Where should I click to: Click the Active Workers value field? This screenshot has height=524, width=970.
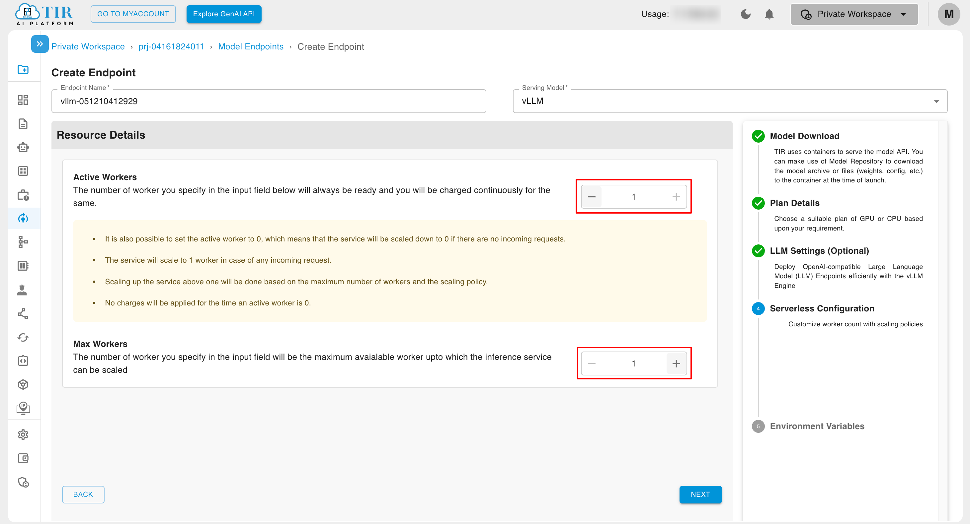(633, 197)
